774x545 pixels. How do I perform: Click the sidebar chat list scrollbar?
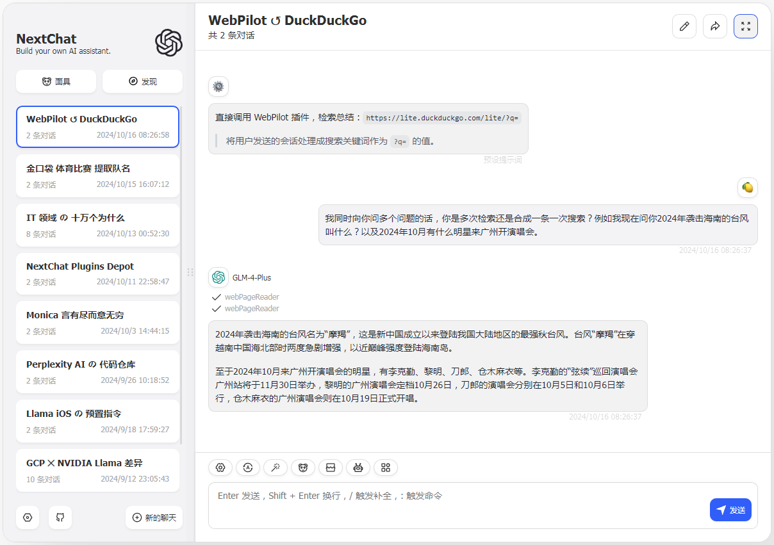click(181, 275)
